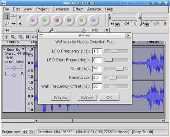Open the Effect menu

click(x=78, y=9)
